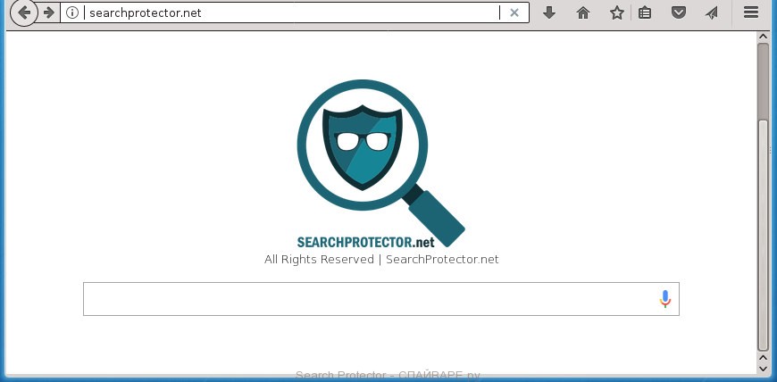This screenshot has height=382, width=777.
Task: Click the searchprotector.net address bar
Action: pyautogui.click(x=292, y=12)
